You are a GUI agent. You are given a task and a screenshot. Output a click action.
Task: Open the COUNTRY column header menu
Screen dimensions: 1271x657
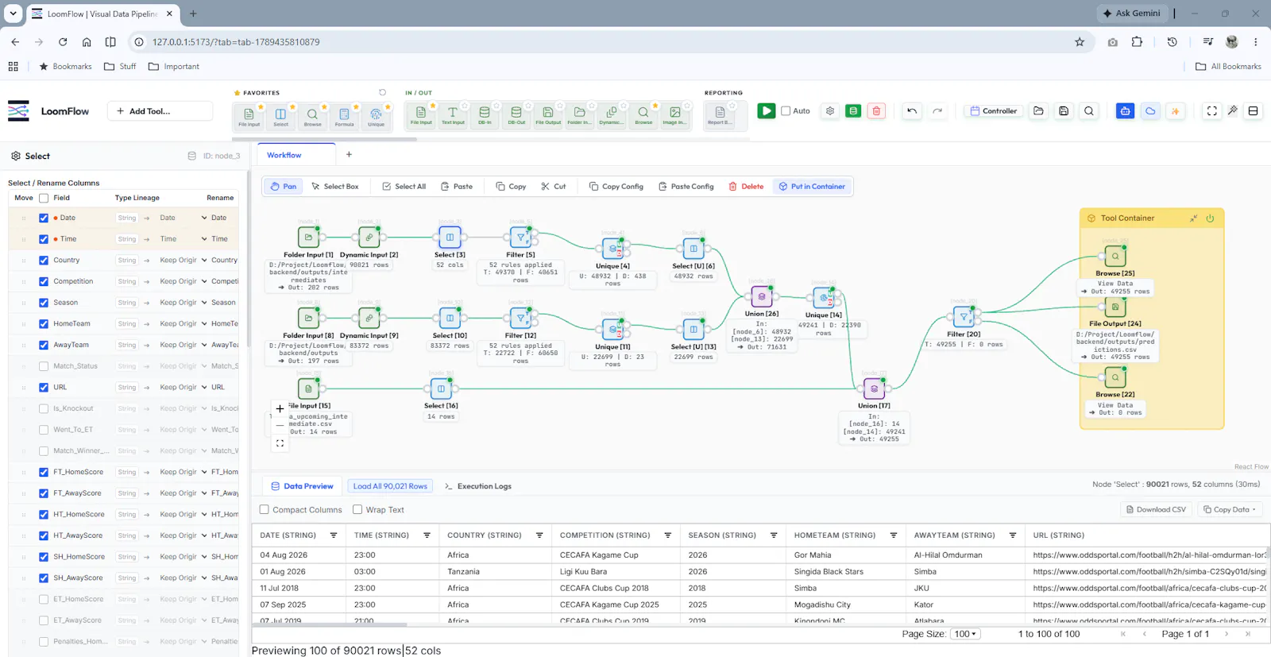point(539,535)
